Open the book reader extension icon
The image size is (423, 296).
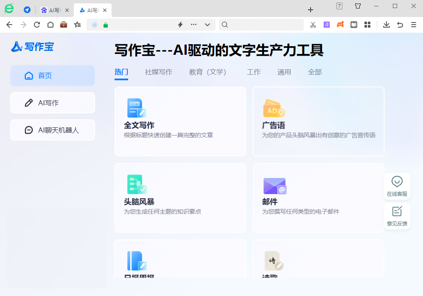click(354, 25)
